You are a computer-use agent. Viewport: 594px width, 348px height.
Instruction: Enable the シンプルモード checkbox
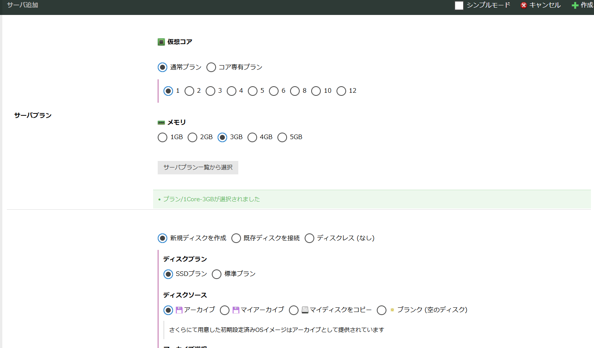pyautogui.click(x=459, y=5)
